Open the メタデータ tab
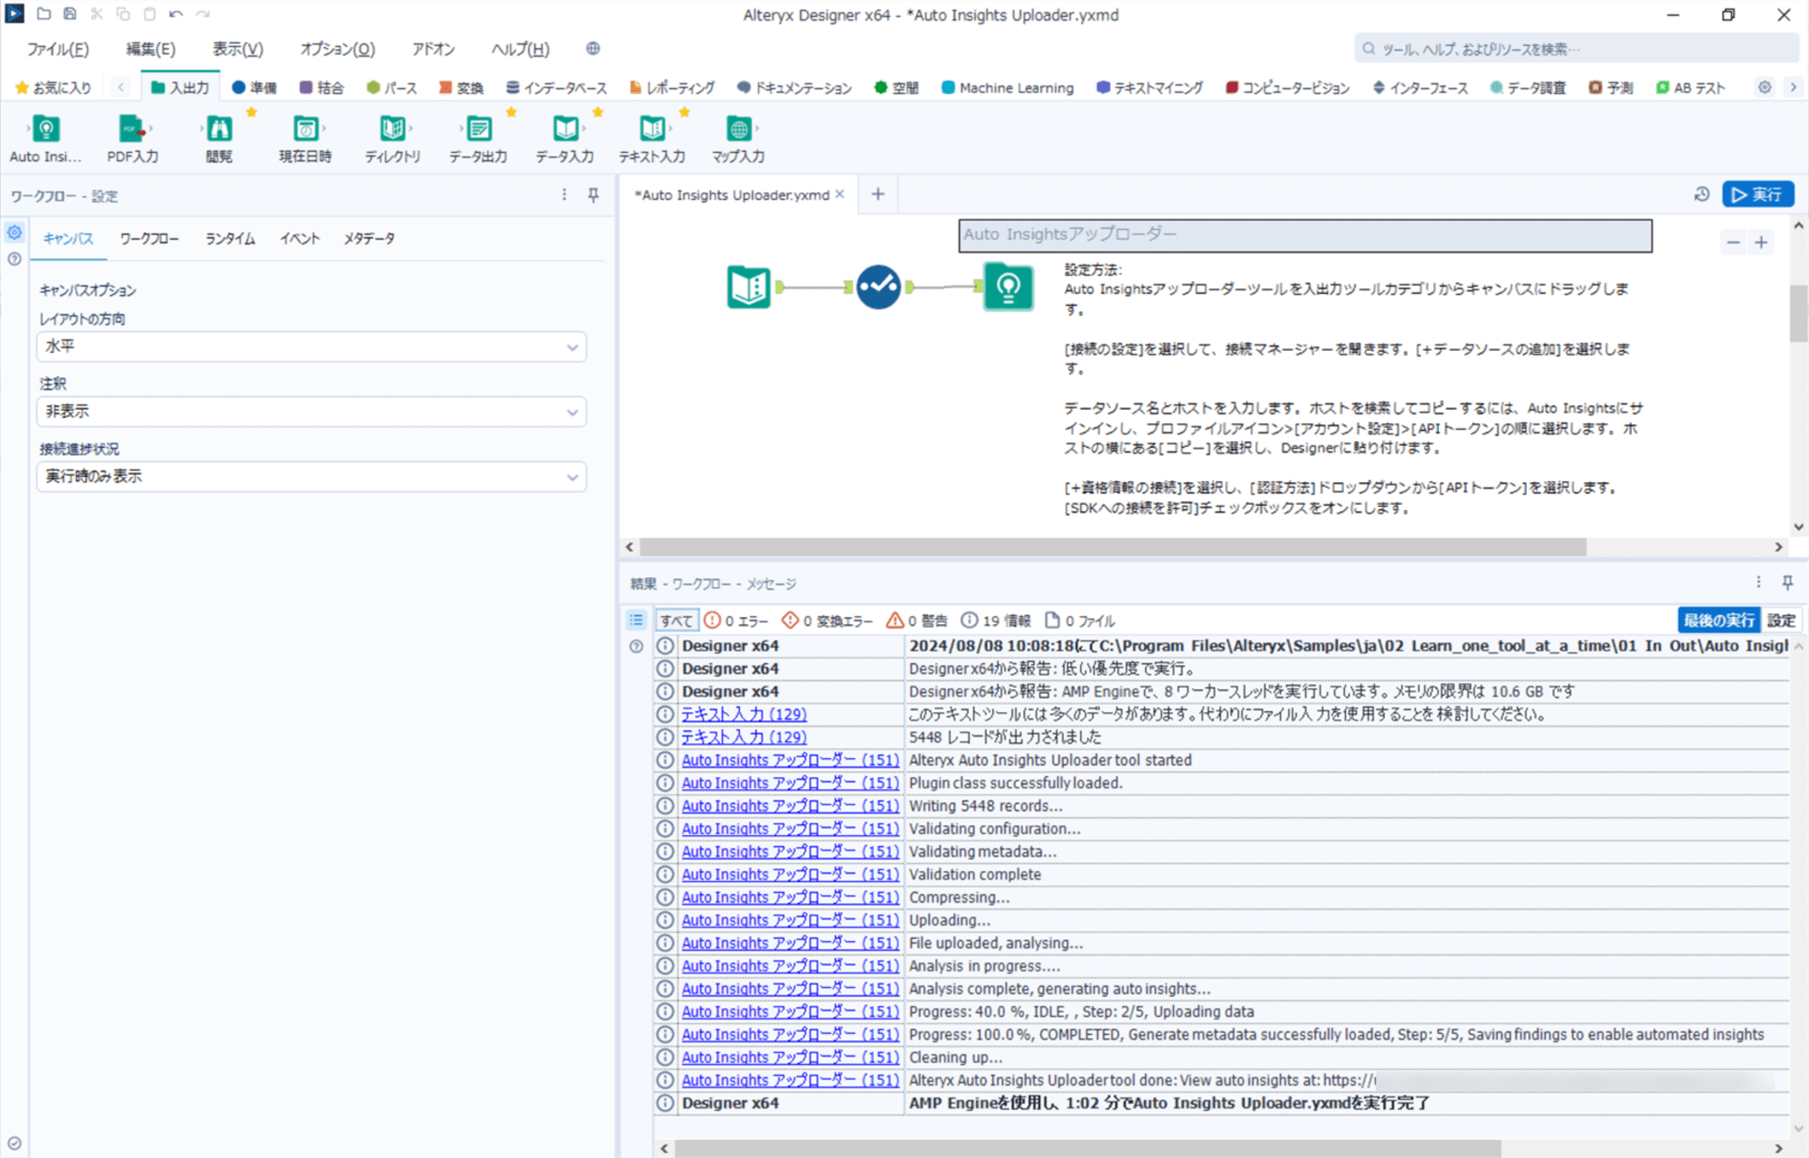This screenshot has width=1809, height=1158. [x=369, y=239]
